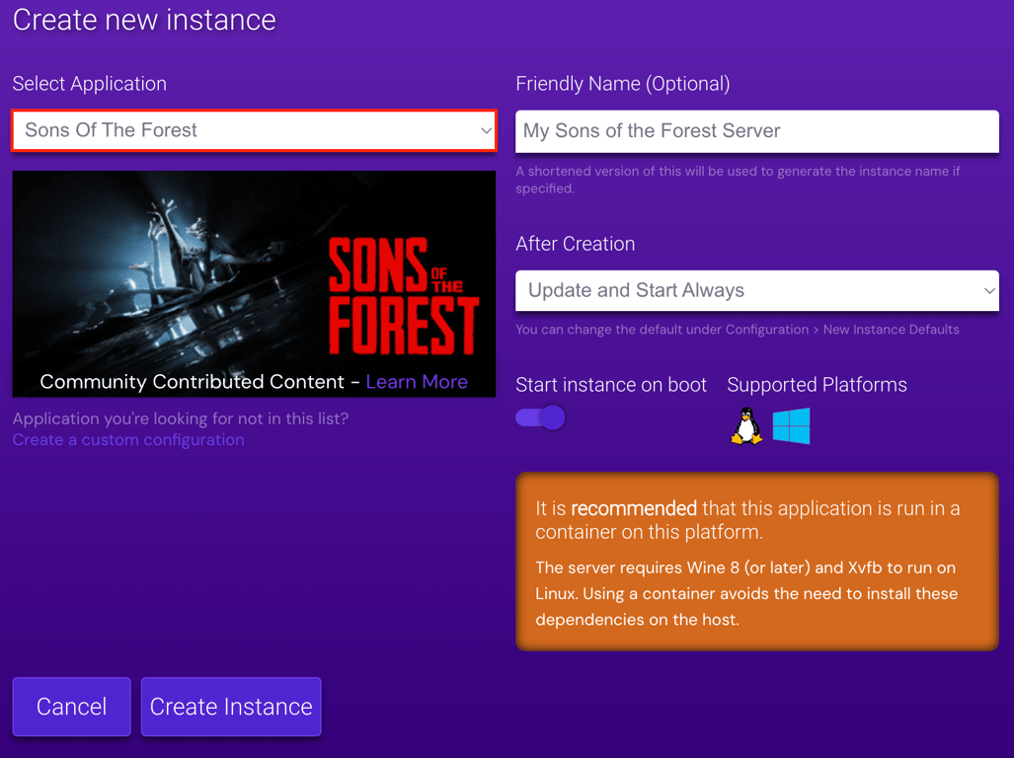Click the Create new instance title
The image size is (1014, 758).
coord(144,20)
